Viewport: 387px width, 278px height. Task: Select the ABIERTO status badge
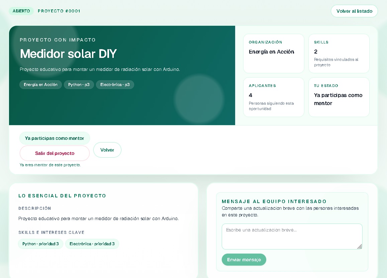point(21,11)
